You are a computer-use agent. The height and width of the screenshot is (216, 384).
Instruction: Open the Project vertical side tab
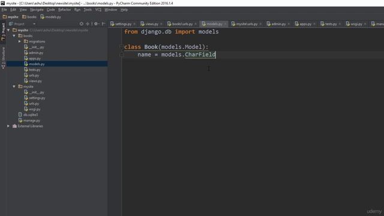coord(3,32)
